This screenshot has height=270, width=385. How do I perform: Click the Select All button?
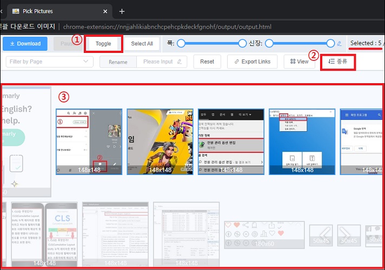142,44
